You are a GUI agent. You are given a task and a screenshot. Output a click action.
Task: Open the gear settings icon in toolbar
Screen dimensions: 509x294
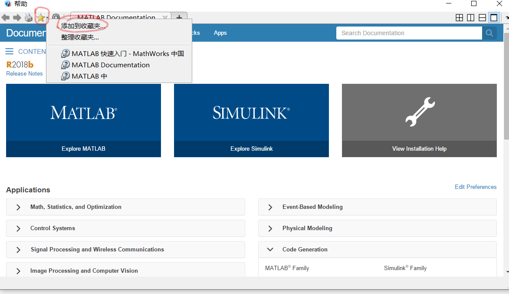(x=56, y=16)
